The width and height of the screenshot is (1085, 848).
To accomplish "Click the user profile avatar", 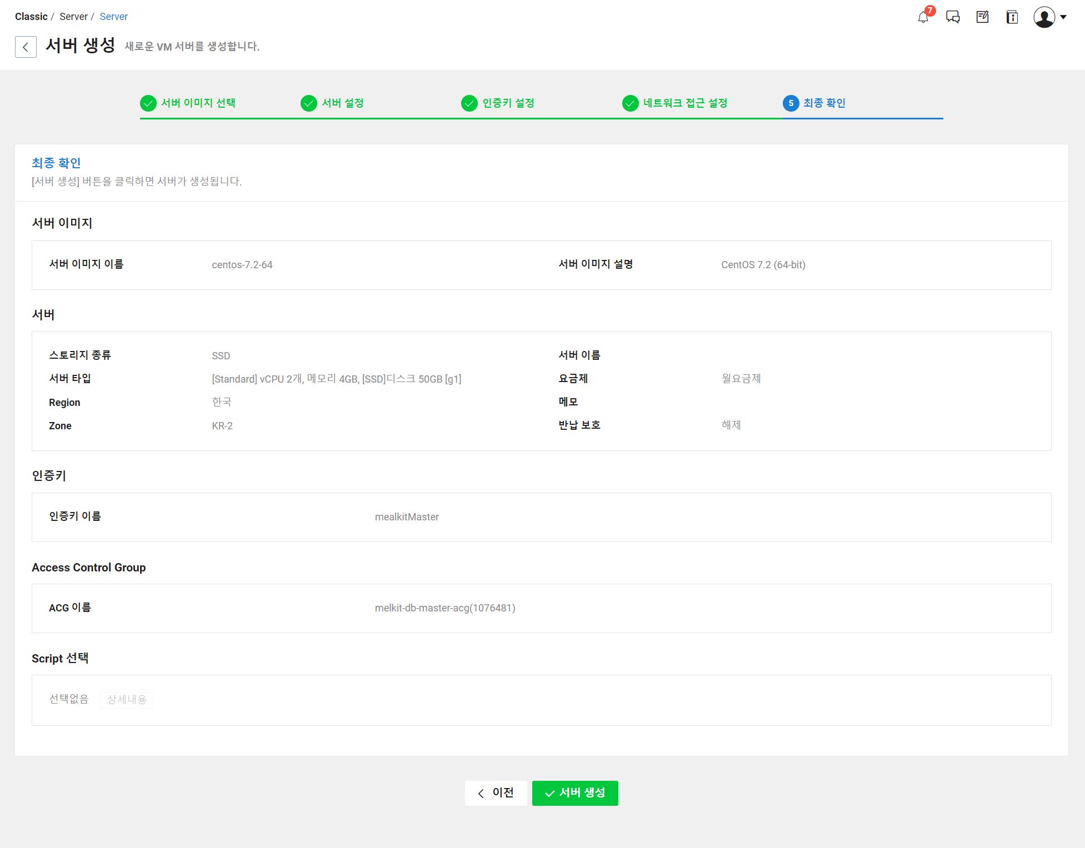I will pos(1044,17).
